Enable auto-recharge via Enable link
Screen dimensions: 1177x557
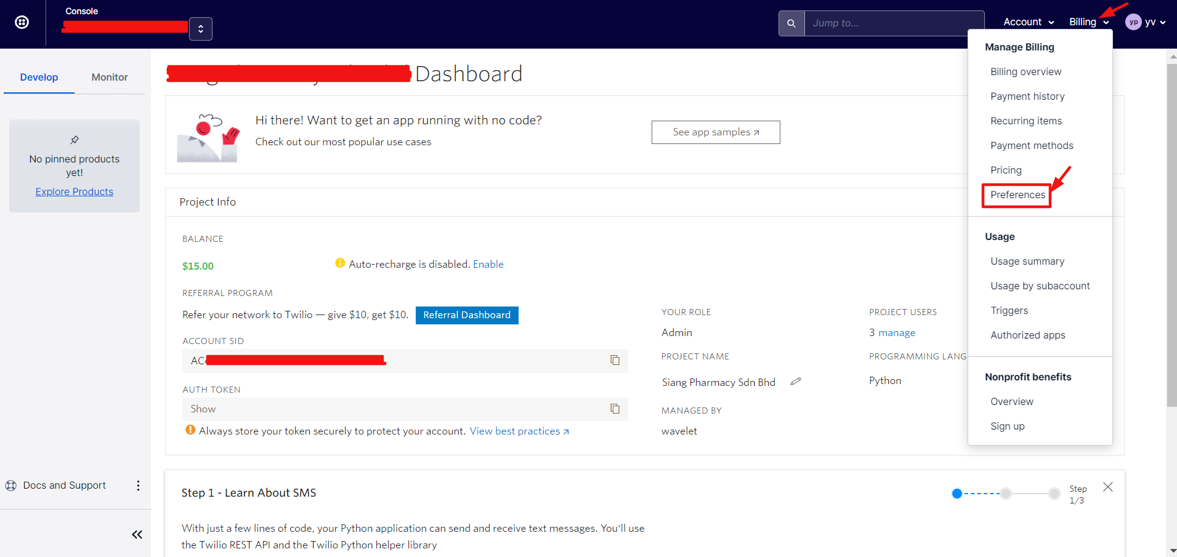click(x=488, y=264)
